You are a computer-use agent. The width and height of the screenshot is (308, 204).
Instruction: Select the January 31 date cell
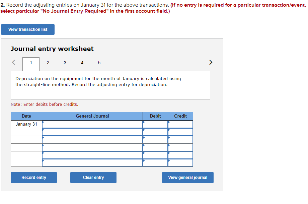tap(26, 124)
